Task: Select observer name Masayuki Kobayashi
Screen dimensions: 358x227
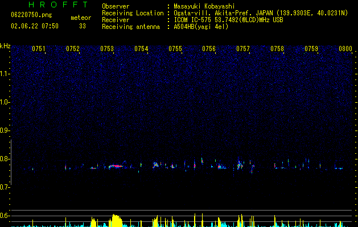Action: click(204, 6)
